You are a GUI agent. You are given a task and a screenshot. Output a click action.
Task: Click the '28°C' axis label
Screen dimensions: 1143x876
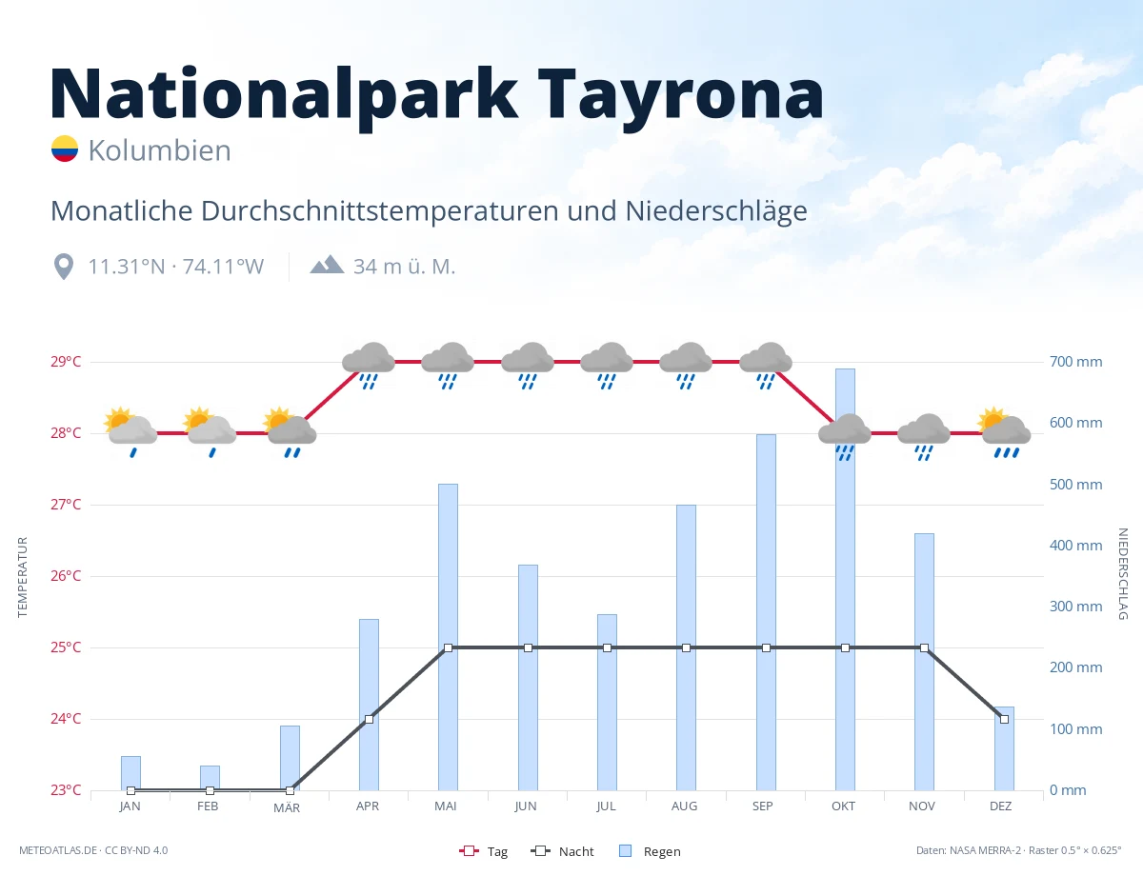click(65, 433)
